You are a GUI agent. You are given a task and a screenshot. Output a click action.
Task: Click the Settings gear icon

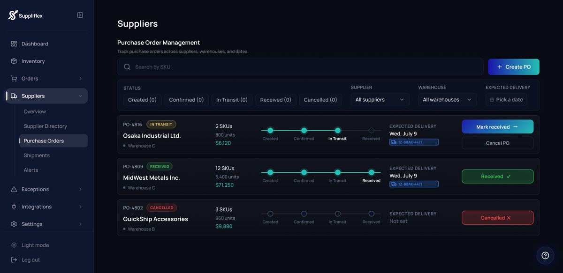pos(14,224)
